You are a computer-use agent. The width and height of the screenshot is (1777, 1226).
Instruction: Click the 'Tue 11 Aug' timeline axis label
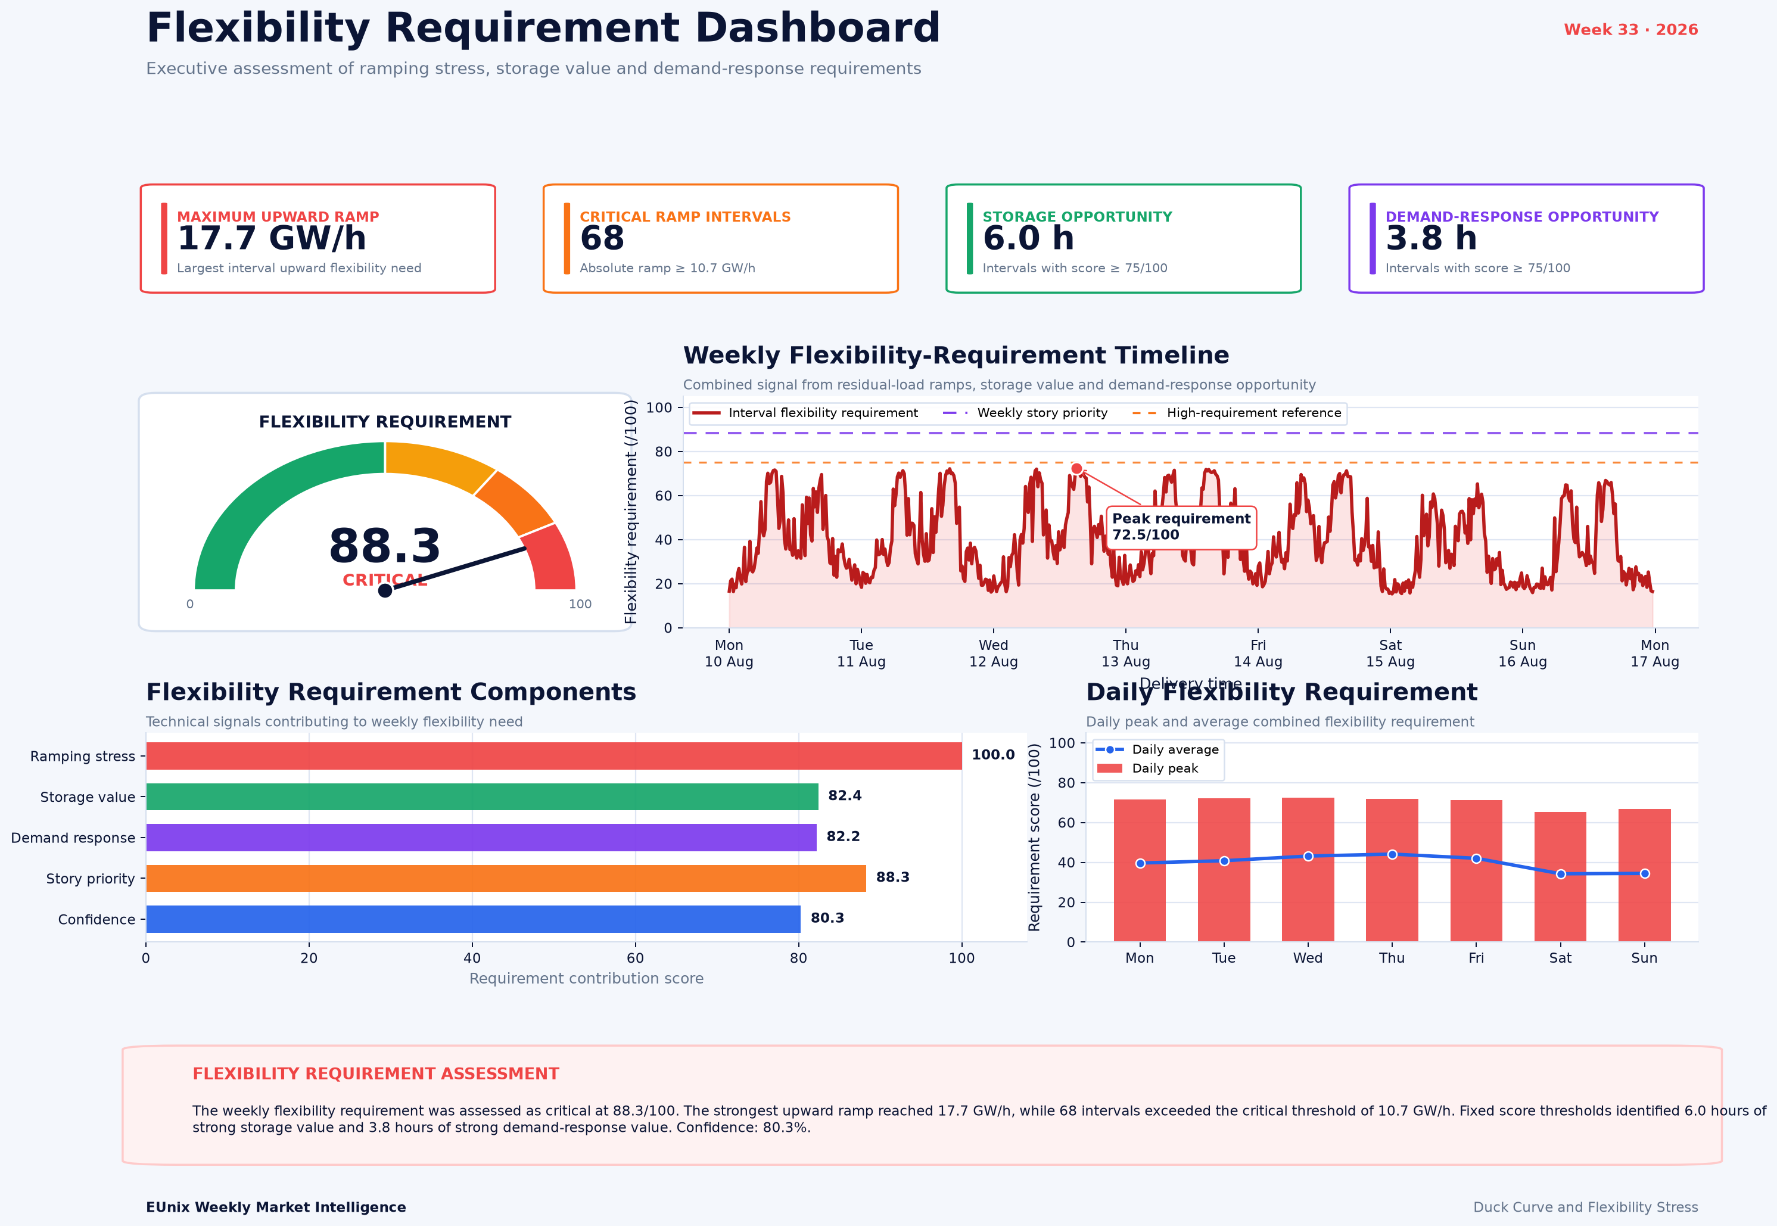tap(861, 654)
